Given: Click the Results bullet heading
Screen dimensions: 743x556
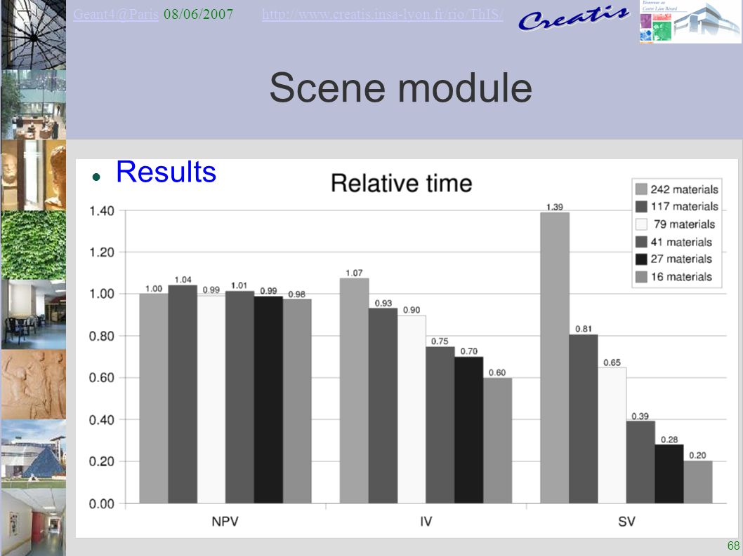Looking at the screenshot, I should 166,171.
